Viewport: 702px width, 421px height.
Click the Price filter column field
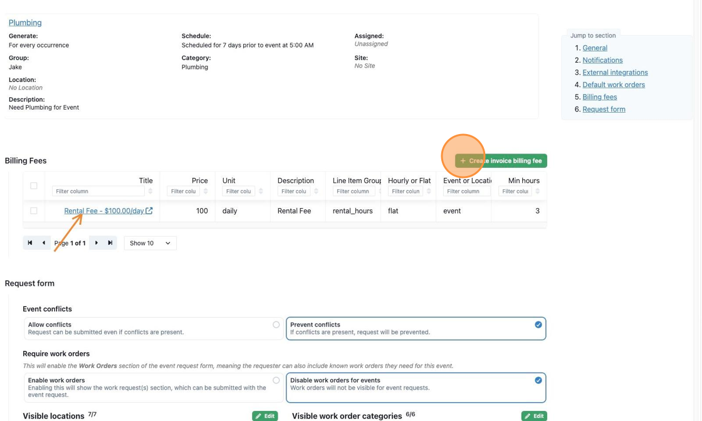coord(183,191)
